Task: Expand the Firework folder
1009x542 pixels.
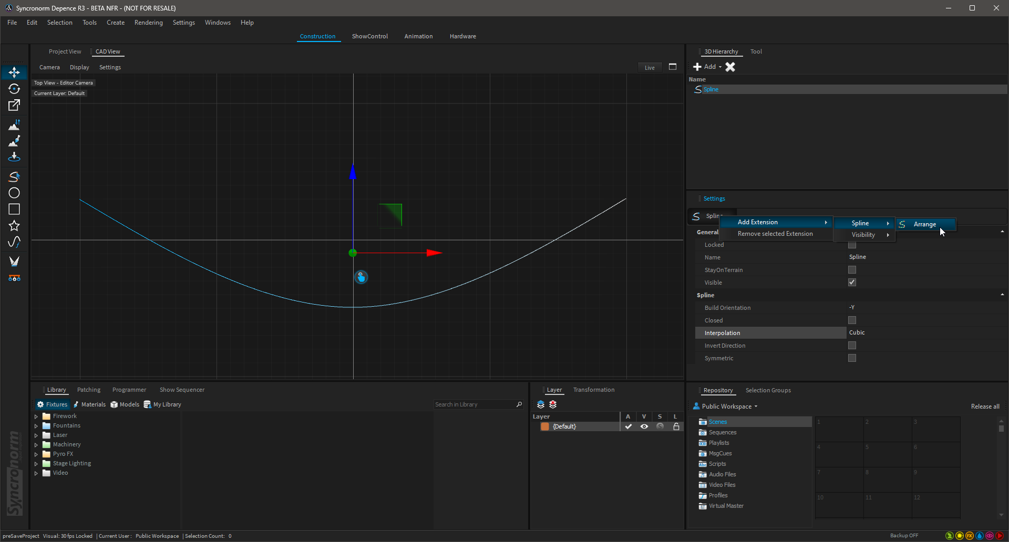Action: (36, 416)
